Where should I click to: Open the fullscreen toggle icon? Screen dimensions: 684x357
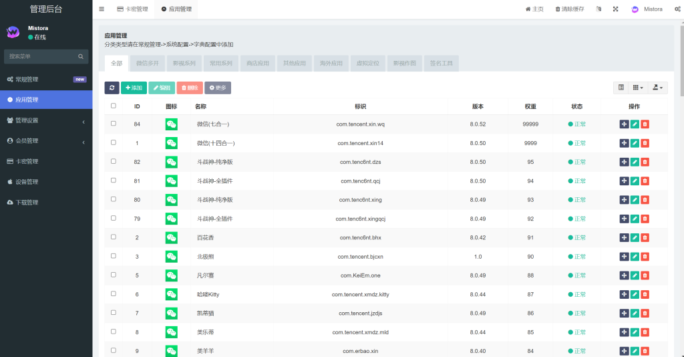tap(615, 9)
